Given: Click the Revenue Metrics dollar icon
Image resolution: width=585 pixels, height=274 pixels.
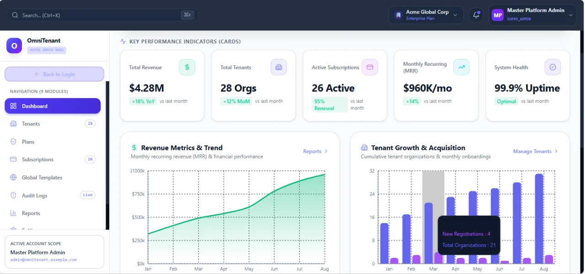Looking at the screenshot, I should 134,148.
